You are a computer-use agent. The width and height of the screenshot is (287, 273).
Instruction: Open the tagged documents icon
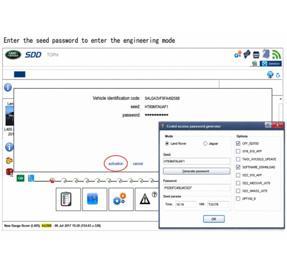(x=266, y=54)
